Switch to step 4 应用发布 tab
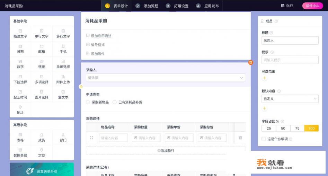 [207, 6]
